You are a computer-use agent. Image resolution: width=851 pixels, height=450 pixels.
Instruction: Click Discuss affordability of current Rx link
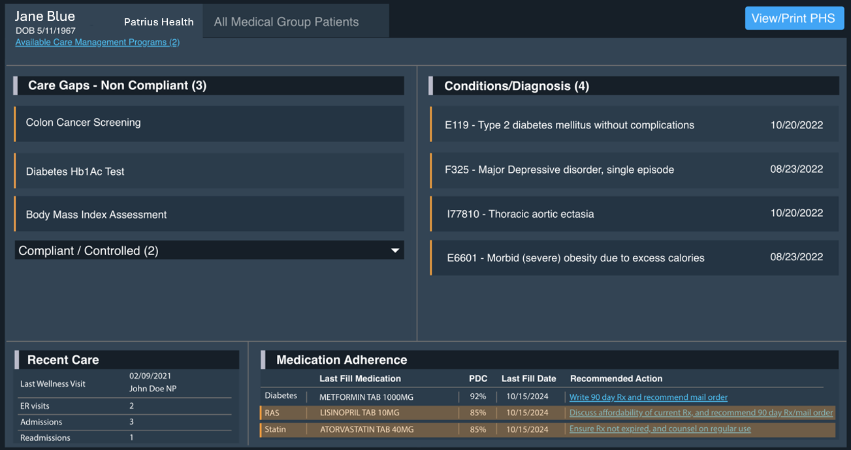(x=701, y=413)
